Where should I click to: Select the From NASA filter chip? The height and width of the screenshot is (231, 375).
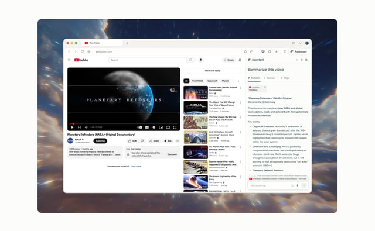pyautogui.click(x=197, y=81)
